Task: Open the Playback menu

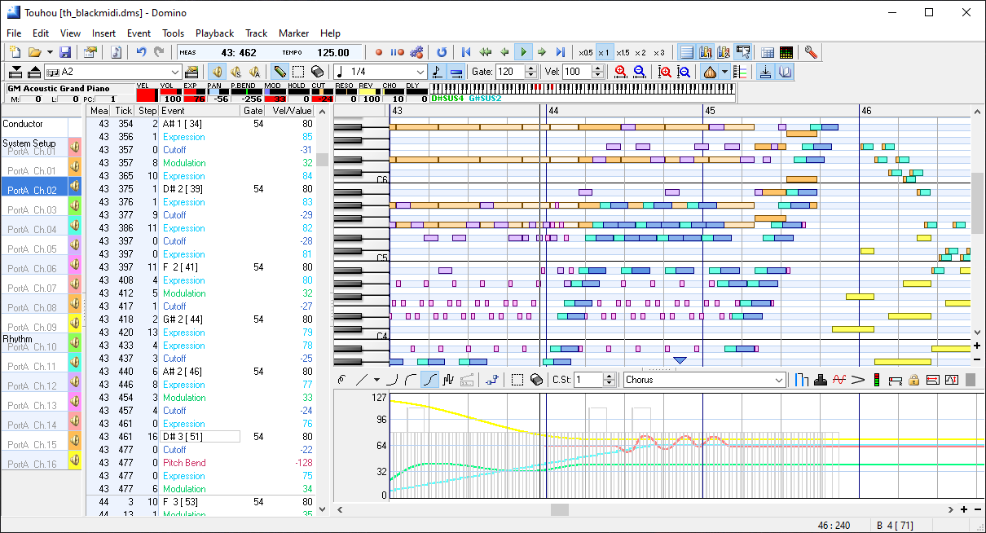Action: (x=214, y=33)
